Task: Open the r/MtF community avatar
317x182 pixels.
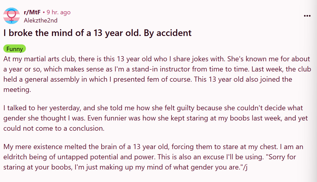Action: point(12,16)
